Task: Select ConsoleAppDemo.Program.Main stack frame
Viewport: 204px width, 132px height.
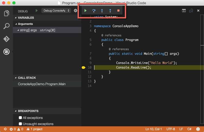Action: click(42, 84)
